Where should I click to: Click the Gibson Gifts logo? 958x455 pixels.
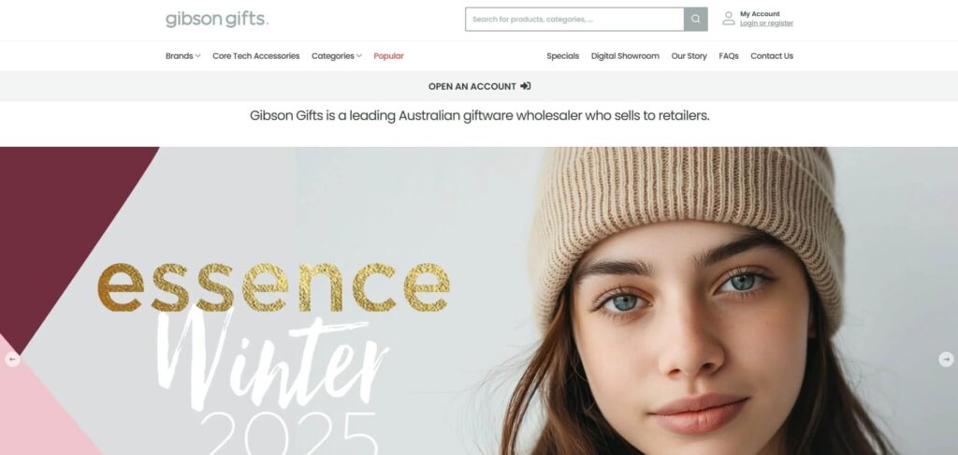pos(217,19)
